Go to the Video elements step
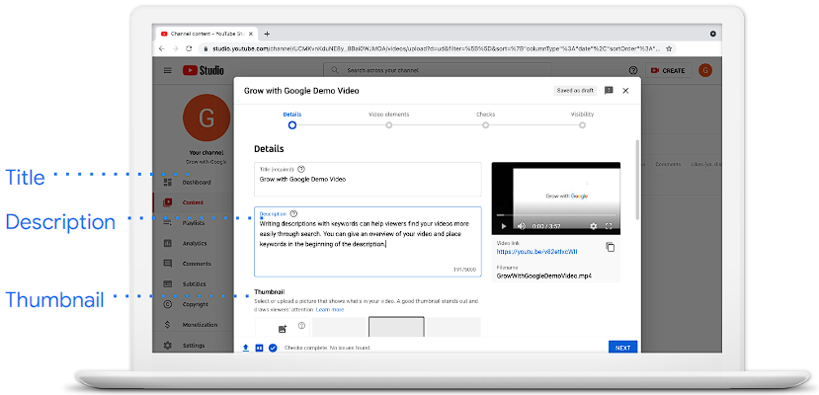This screenshot has width=819, height=395. pyautogui.click(x=388, y=119)
